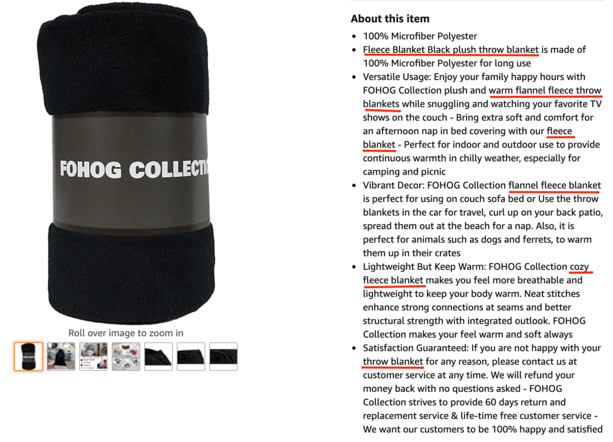613x442 pixels.
Task: Select the first thumbnail of rolled blanket
Action: click(29, 356)
